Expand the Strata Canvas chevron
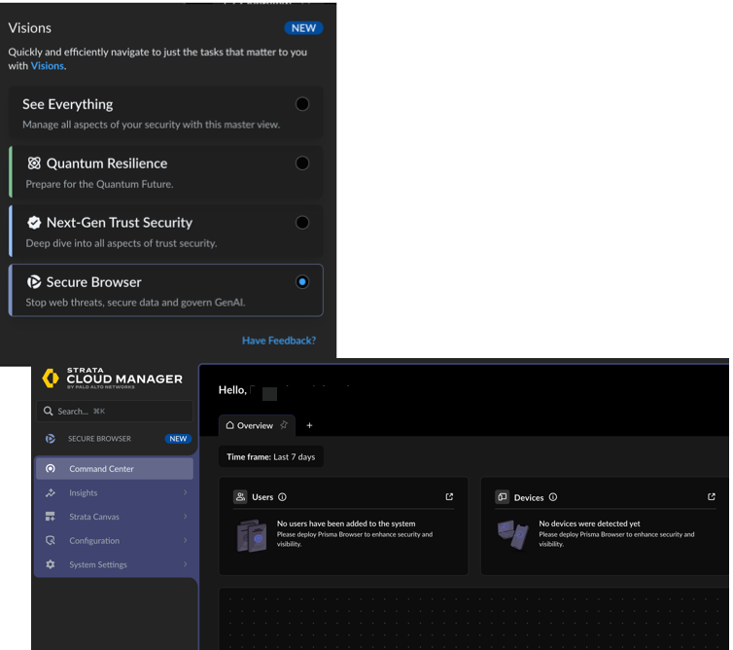 coord(185,517)
